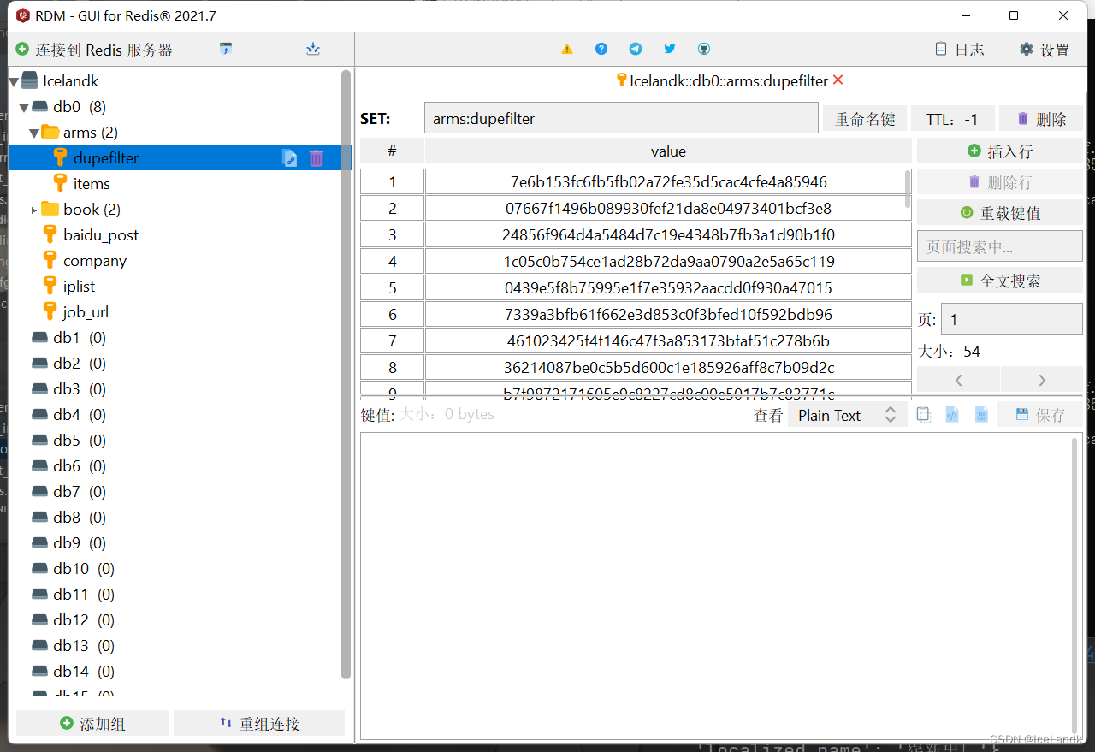Click the value column header

pyautogui.click(x=668, y=151)
